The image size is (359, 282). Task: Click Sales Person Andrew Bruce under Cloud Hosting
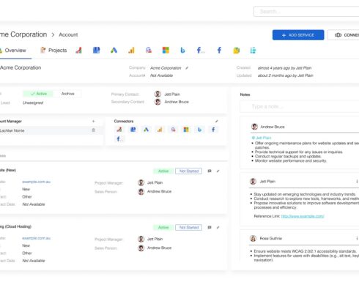(159, 248)
